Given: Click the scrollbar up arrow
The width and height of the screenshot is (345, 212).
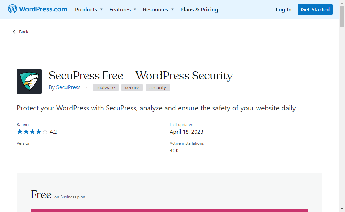Looking at the screenshot, I should (x=342, y=3).
